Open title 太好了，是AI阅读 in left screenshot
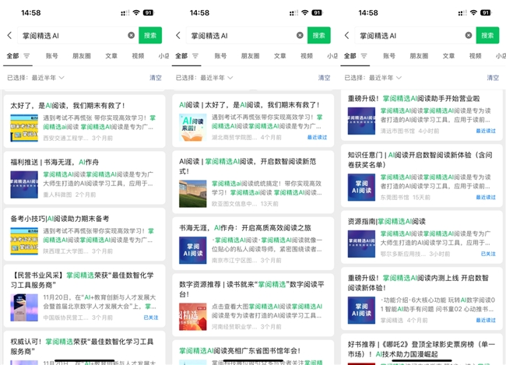This screenshot has height=365, width=506. click(x=68, y=106)
